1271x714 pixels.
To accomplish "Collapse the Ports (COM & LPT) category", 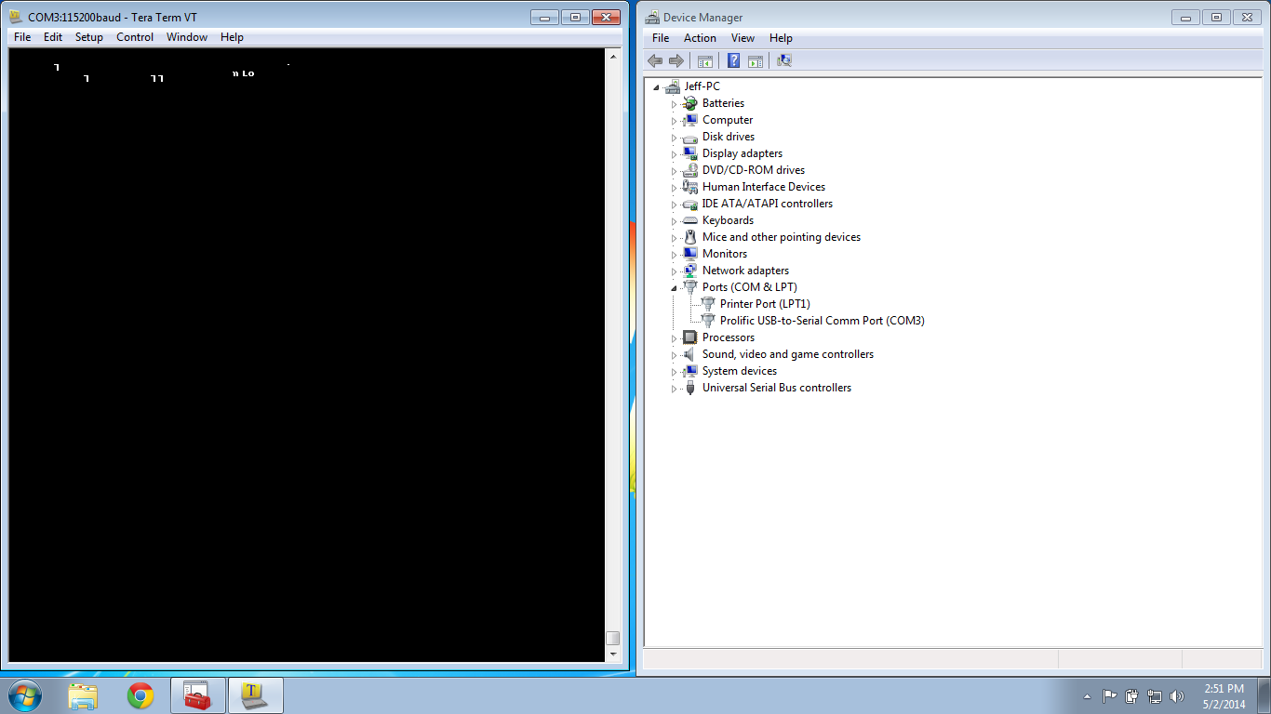I will click(675, 287).
